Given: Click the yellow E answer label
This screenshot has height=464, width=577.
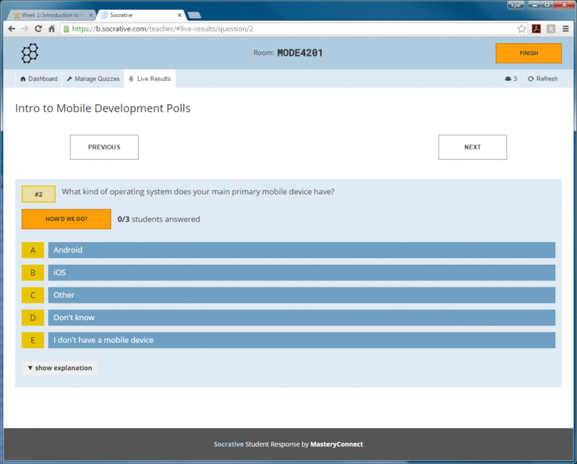Looking at the screenshot, I should [33, 340].
